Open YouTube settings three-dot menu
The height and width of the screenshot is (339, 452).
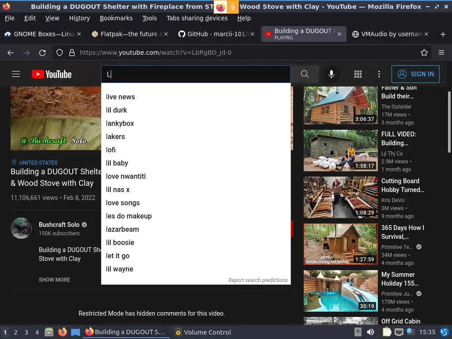point(379,74)
